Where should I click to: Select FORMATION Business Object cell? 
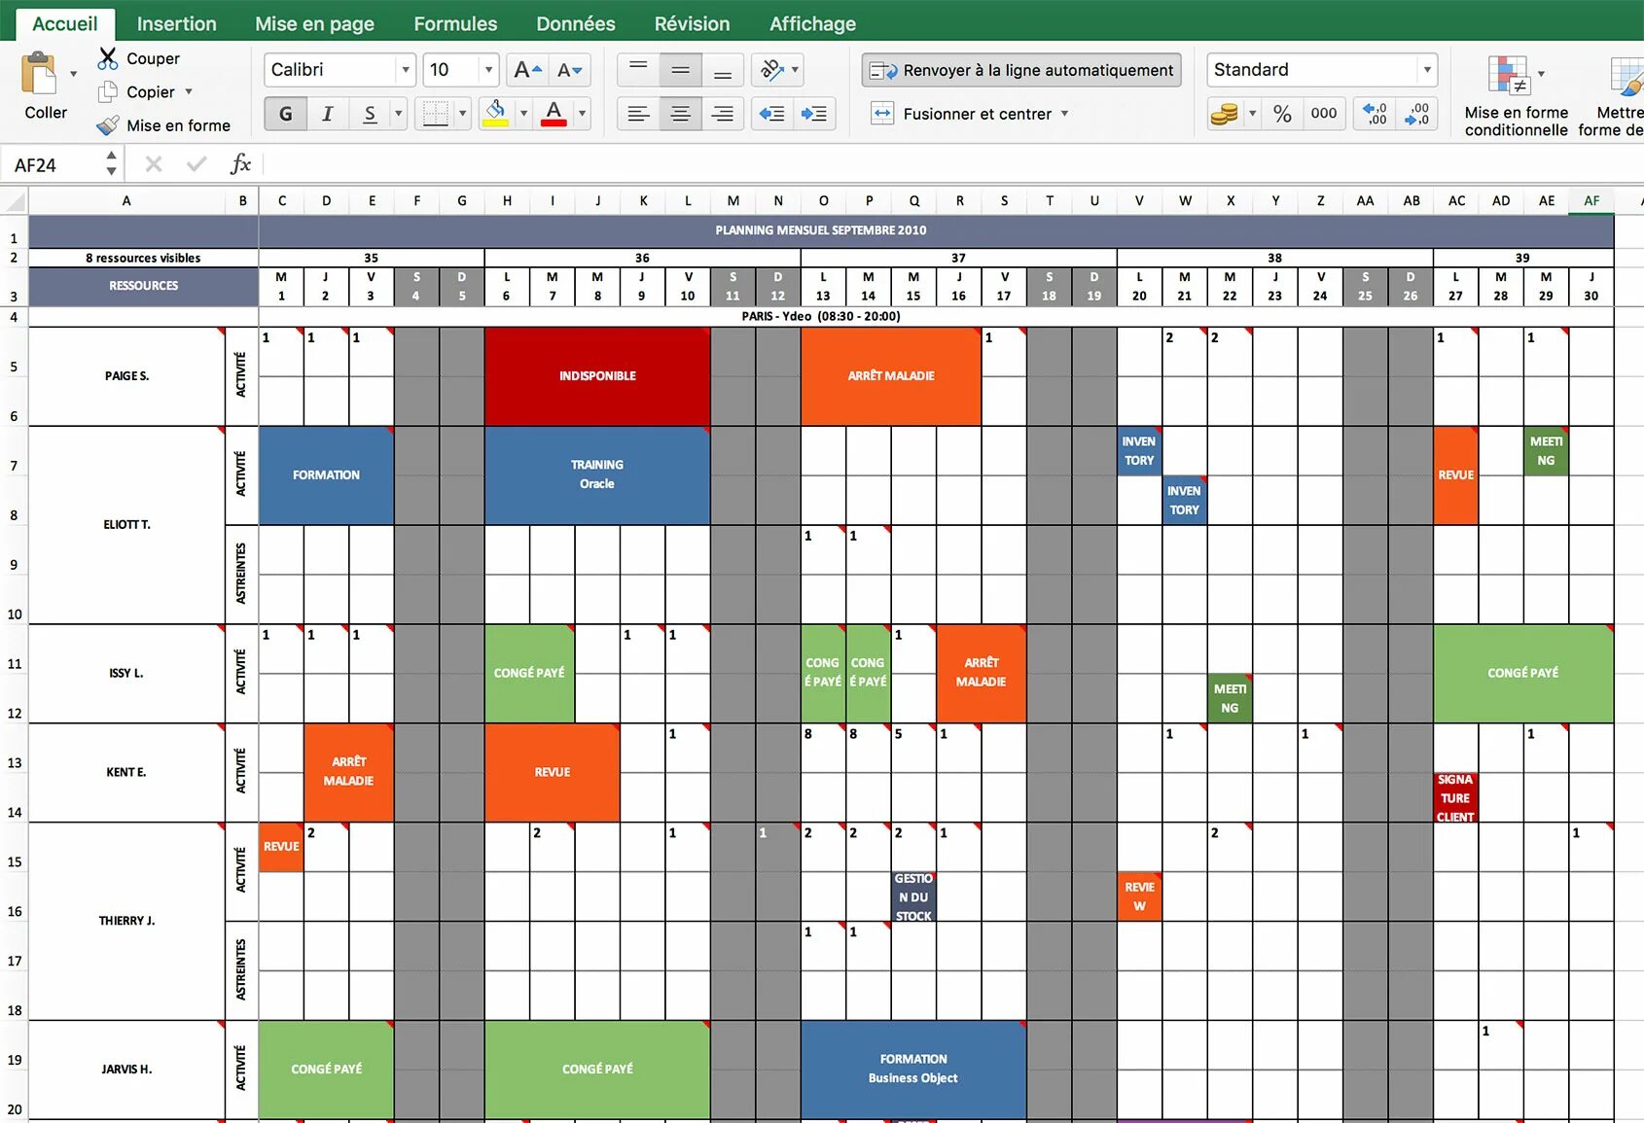912,1069
